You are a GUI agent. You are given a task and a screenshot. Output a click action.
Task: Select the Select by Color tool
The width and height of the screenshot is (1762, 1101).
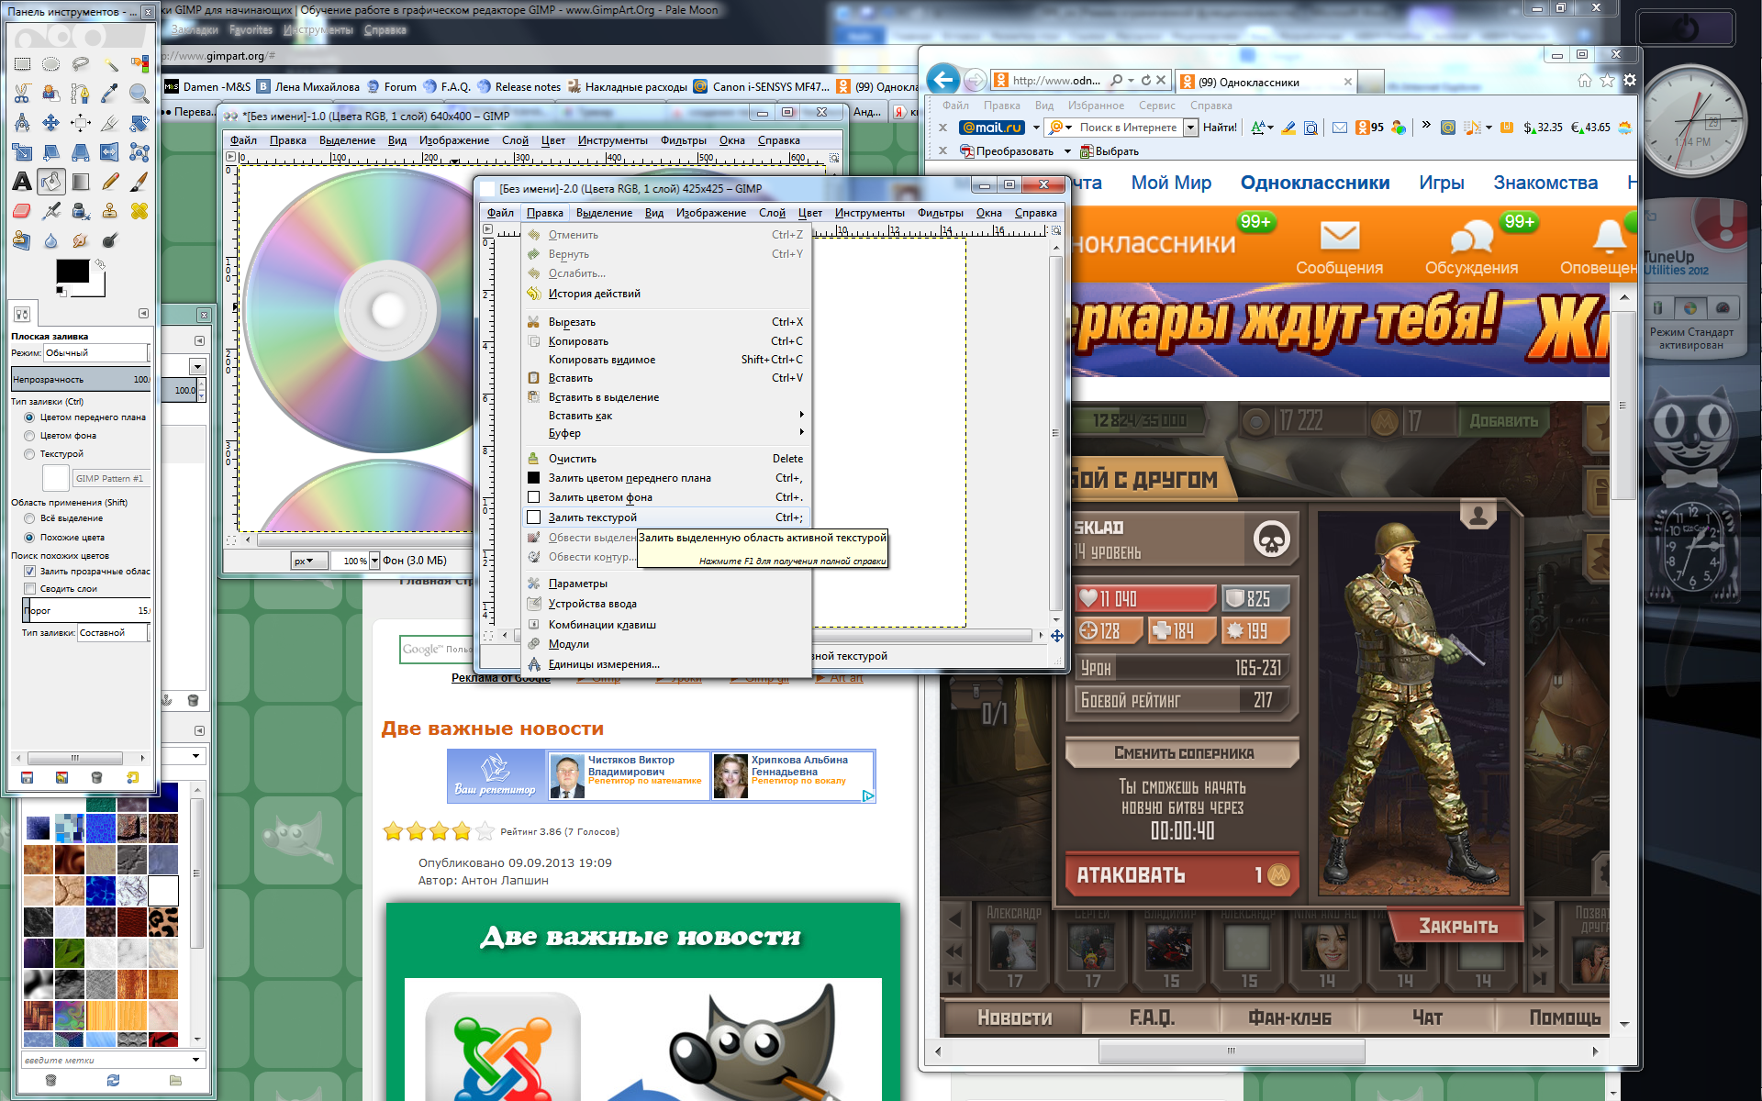point(139,64)
